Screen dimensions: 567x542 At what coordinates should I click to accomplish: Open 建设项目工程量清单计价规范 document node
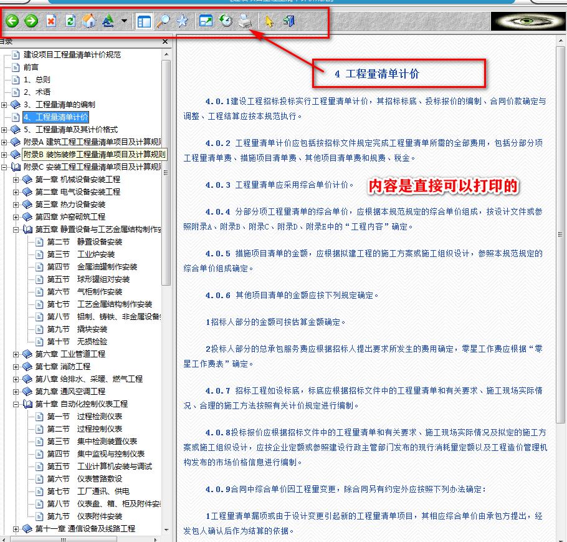coord(72,55)
